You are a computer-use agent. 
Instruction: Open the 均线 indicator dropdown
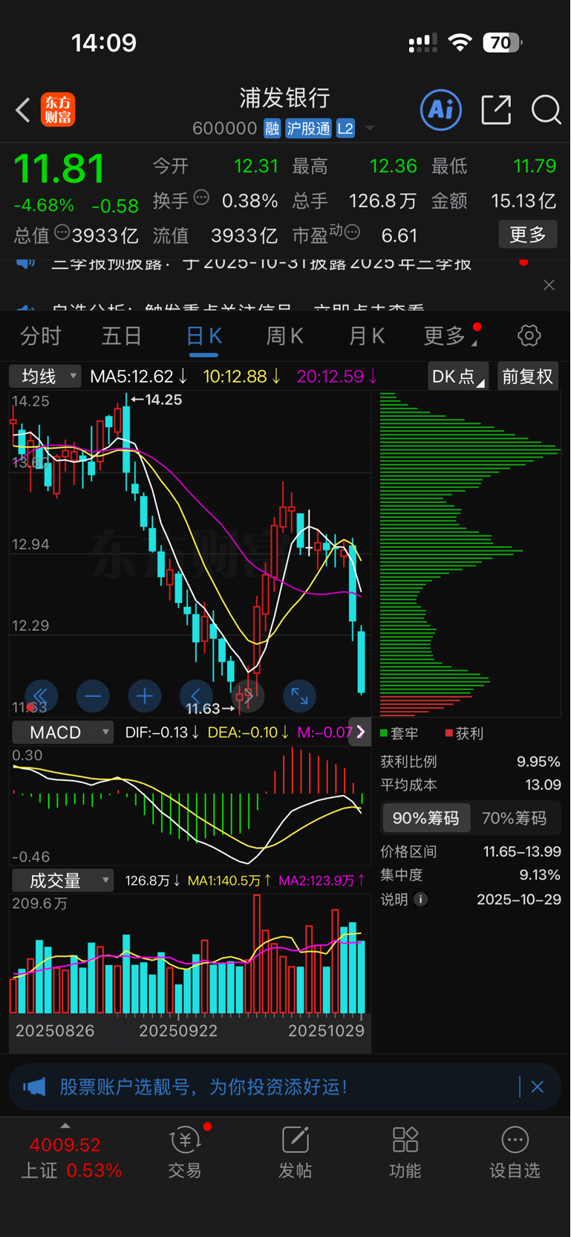coord(45,376)
